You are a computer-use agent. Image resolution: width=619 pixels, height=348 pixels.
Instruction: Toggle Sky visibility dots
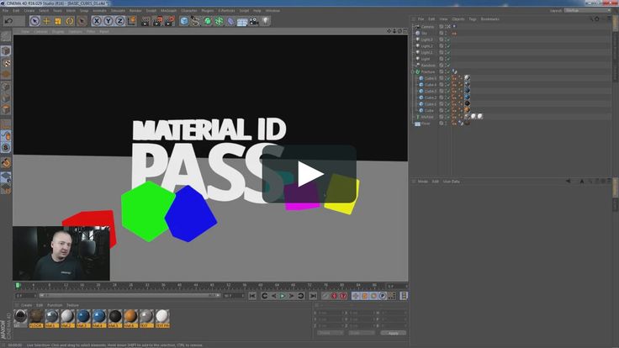[x=446, y=33]
